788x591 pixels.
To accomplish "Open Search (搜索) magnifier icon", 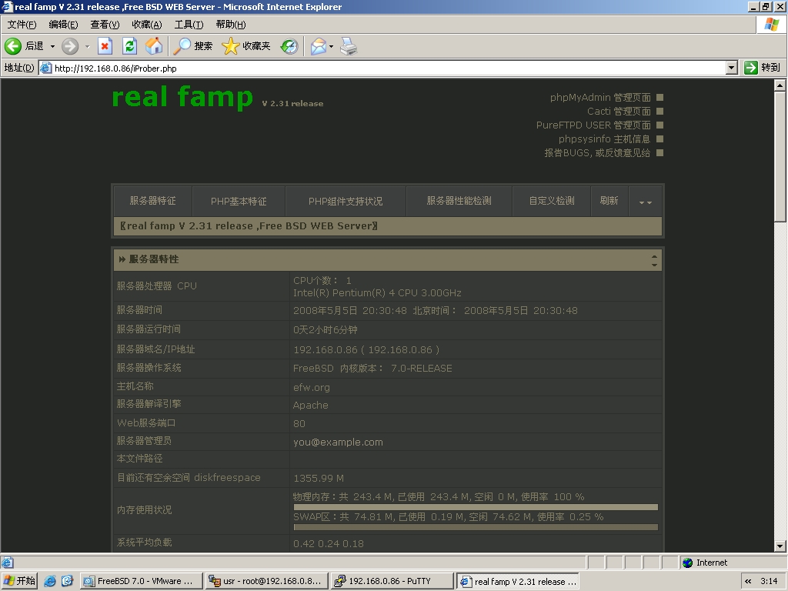I will [x=182, y=46].
